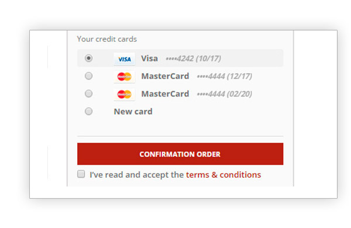351x228 pixels.
Task: Click the MasterCard label expiring 02/20
Action: 165,94
